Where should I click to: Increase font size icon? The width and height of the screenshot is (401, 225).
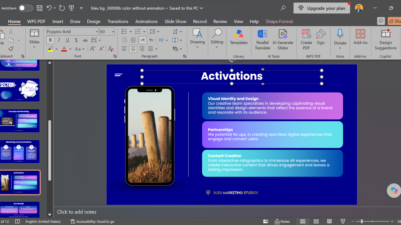(93, 49)
